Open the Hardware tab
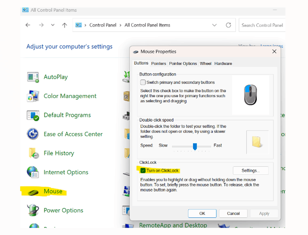Image resolution: width=308 pixels, height=235 pixels. (x=223, y=63)
